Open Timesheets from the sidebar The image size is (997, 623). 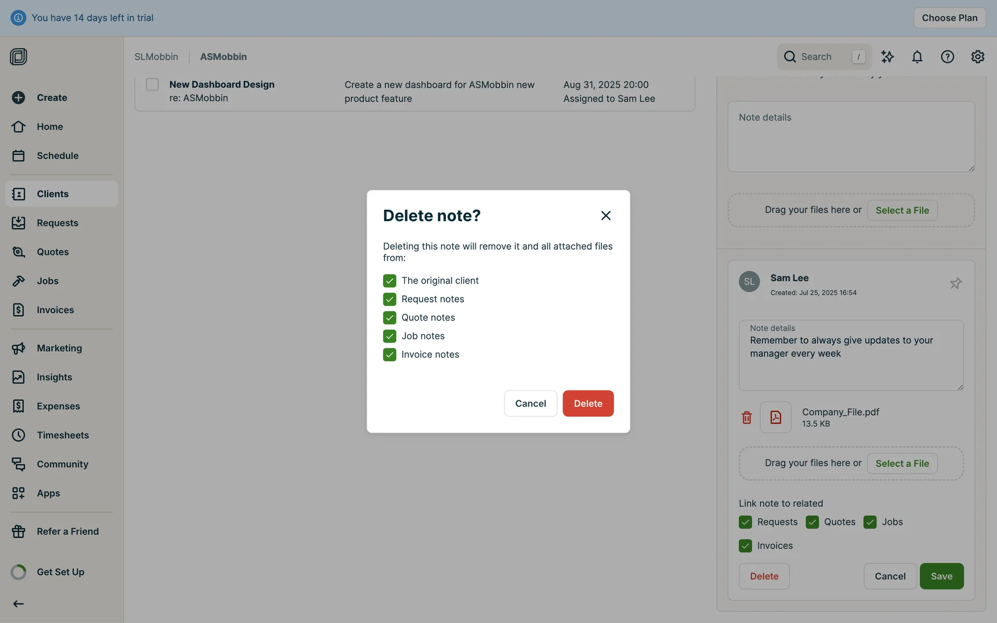[x=62, y=435]
